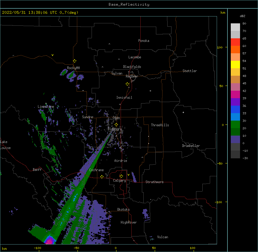This screenshot has width=258, height=252.
Task: Click the yellow V marker northeast of Calgary
Action: 128,175
